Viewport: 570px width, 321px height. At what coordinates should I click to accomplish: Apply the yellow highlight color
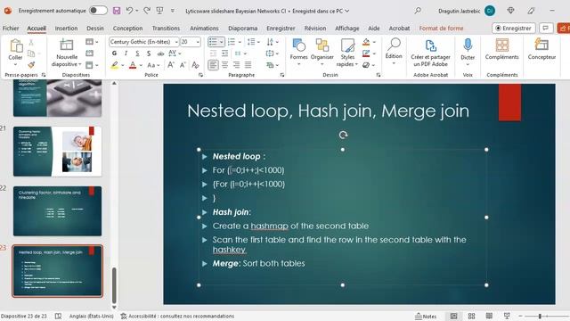pyautogui.click(x=115, y=65)
